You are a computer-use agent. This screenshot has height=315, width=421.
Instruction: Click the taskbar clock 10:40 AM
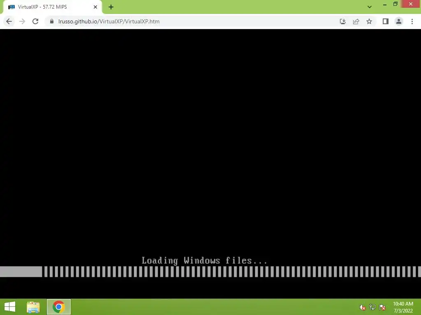click(403, 304)
